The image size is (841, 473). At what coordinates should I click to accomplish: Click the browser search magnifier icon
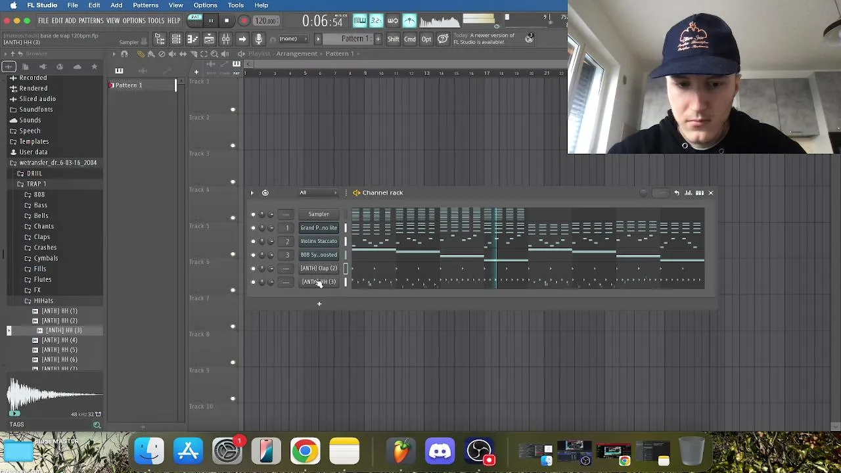tap(97, 425)
